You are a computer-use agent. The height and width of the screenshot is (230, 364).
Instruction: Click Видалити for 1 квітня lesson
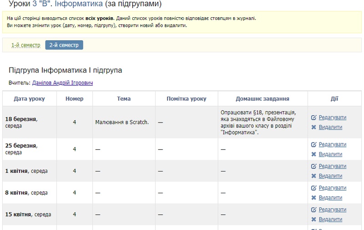(330, 176)
